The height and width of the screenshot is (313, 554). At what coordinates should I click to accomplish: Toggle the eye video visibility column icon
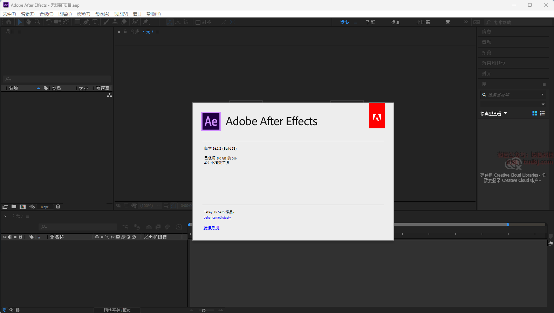5,237
